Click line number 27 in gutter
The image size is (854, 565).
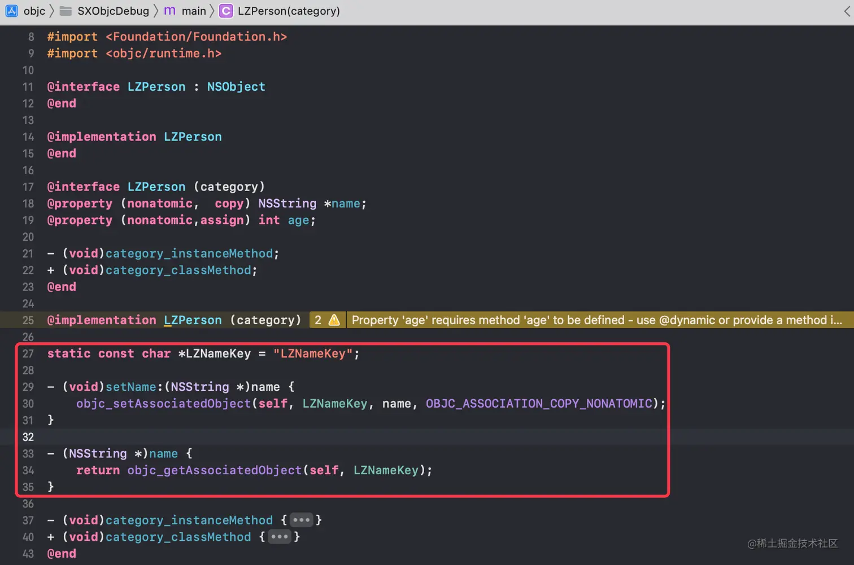pos(28,354)
